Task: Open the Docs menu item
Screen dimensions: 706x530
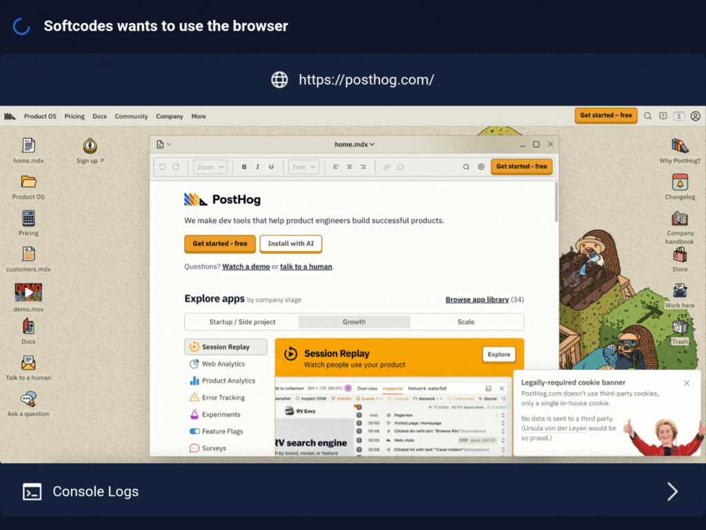Action: [x=99, y=116]
